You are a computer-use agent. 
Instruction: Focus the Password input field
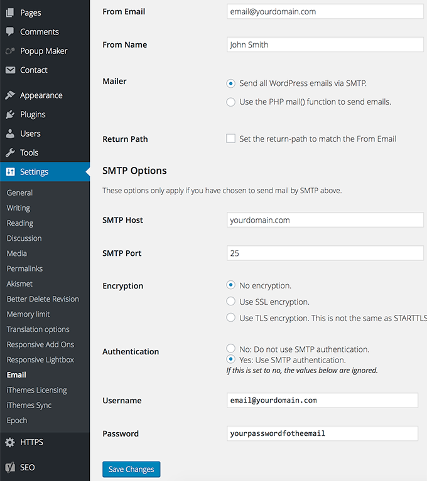pos(322,433)
